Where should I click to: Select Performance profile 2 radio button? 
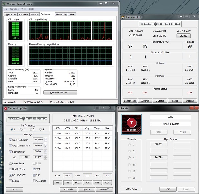click(x=21, y=129)
